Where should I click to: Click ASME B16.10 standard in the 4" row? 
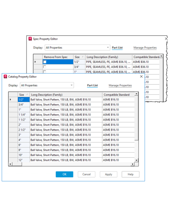tap(118, 140)
